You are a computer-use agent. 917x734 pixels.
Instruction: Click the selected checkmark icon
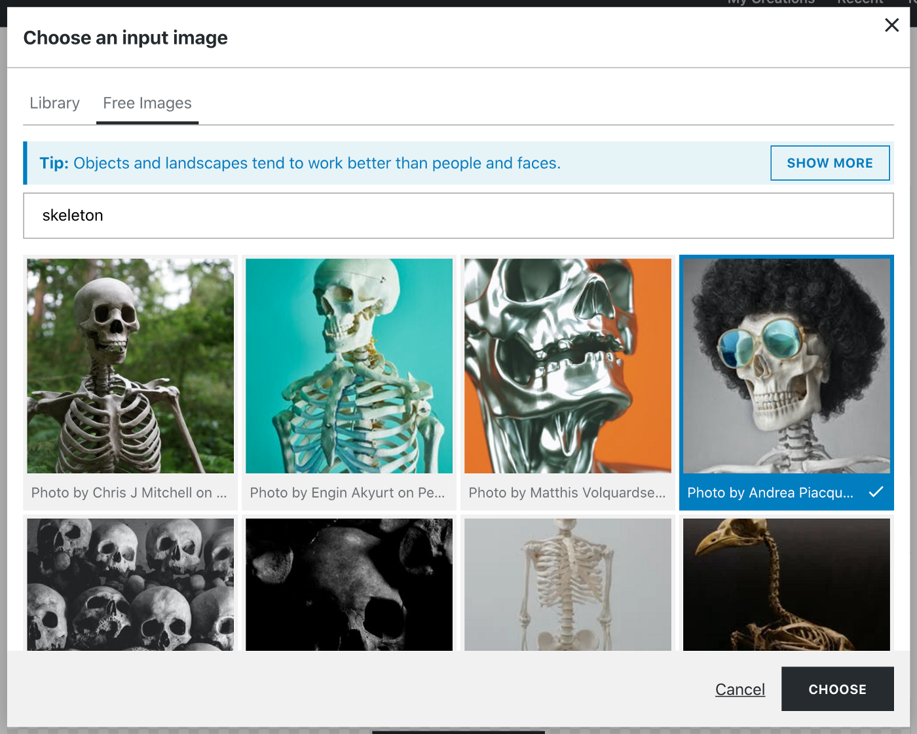(876, 492)
